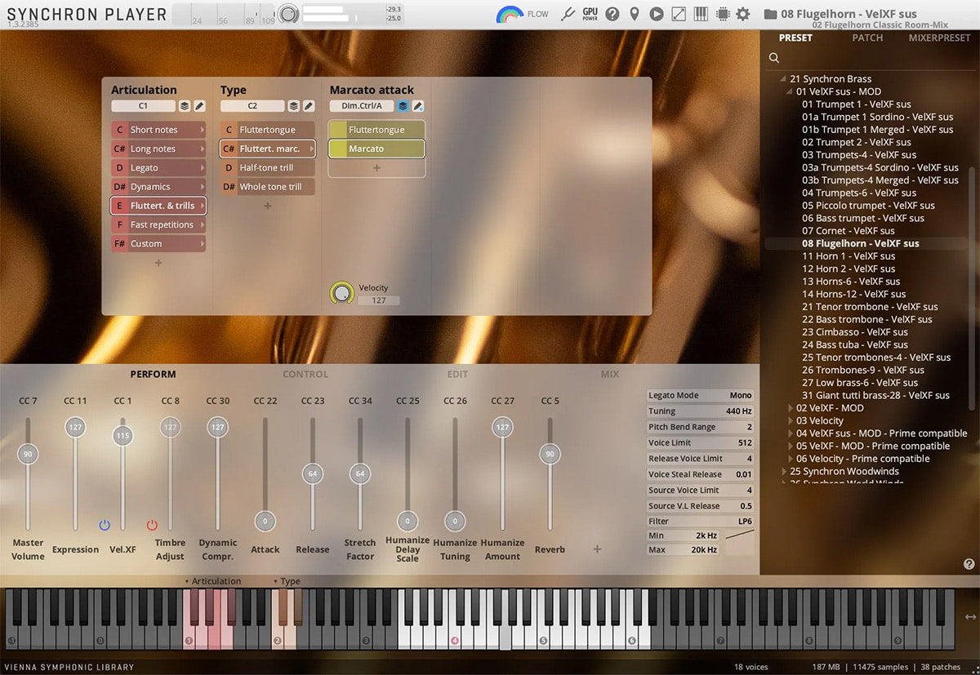Click the Velocity knob
This screenshot has width=980, height=675.
tap(342, 294)
